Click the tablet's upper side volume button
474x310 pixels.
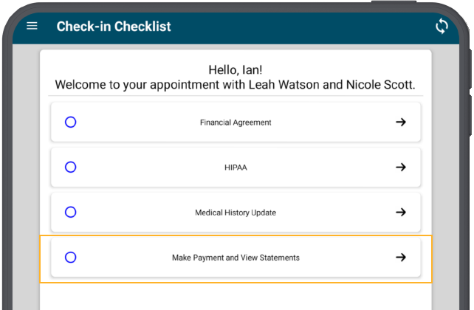pyautogui.click(x=471, y=69)
